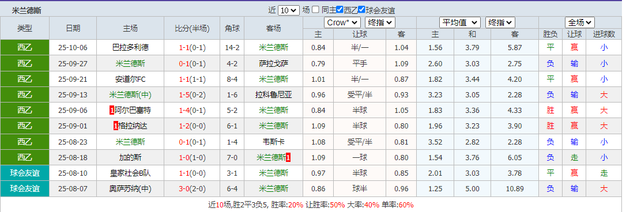Open the Crow* bookmaker dropdown

342,22
